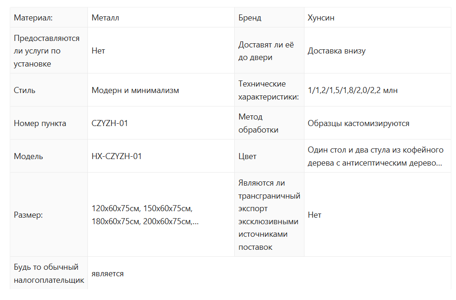The width and height of the screenshot is (456, 300).
Task: Select the "Модерн и минимализм" style value
Action: 135,90
